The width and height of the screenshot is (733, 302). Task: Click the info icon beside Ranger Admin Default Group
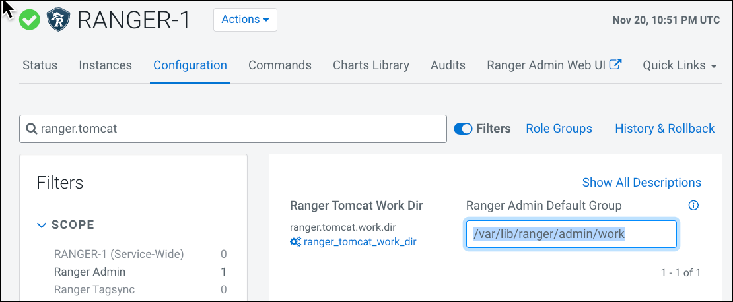click(693, 206)
